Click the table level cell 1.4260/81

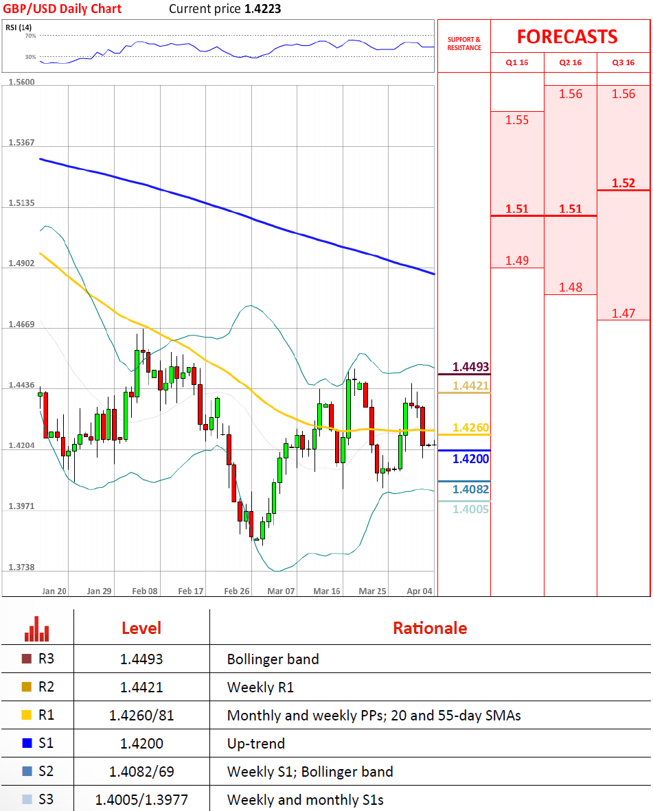pyautogui.click(x=141, y=716)
